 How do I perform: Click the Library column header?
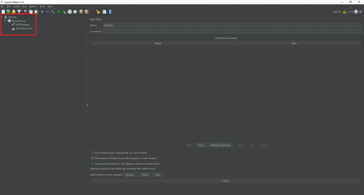225,181
